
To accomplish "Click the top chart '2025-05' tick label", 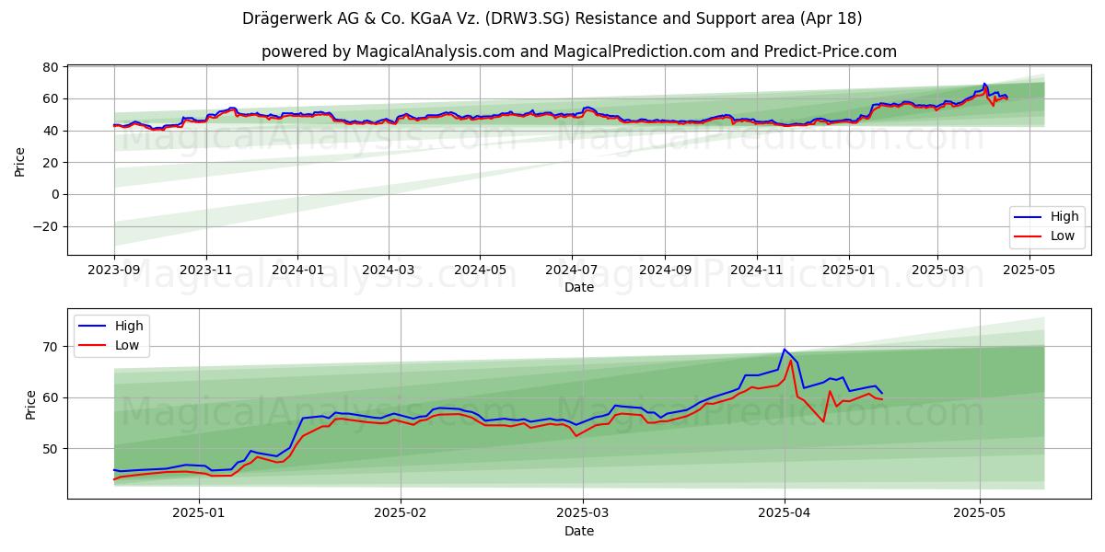I will [x=1028, y=270].
